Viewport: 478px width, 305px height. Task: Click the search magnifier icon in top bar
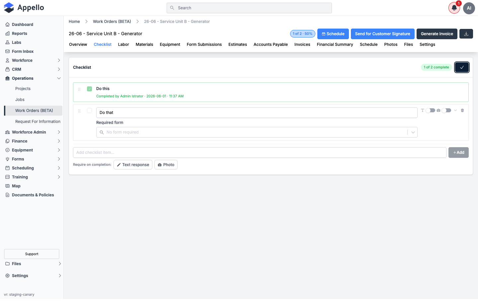[172, 8]
